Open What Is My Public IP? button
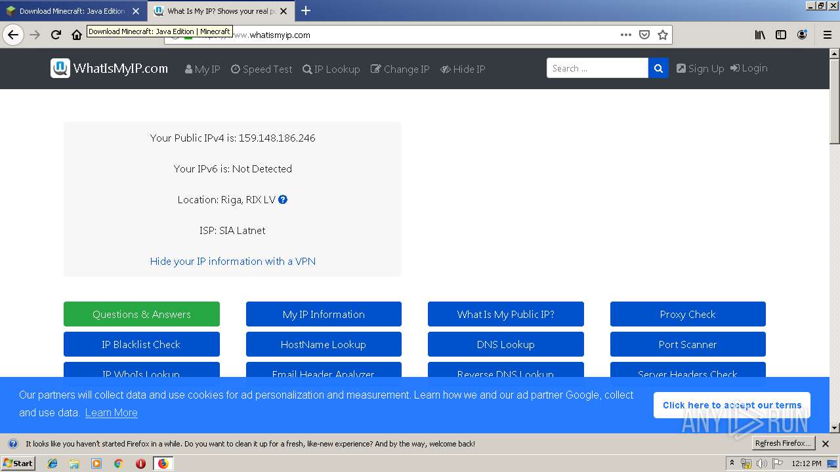 506,314
